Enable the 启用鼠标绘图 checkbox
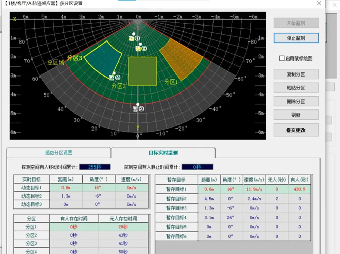Viewport: 340px width, 254px height. coord(282,58)
